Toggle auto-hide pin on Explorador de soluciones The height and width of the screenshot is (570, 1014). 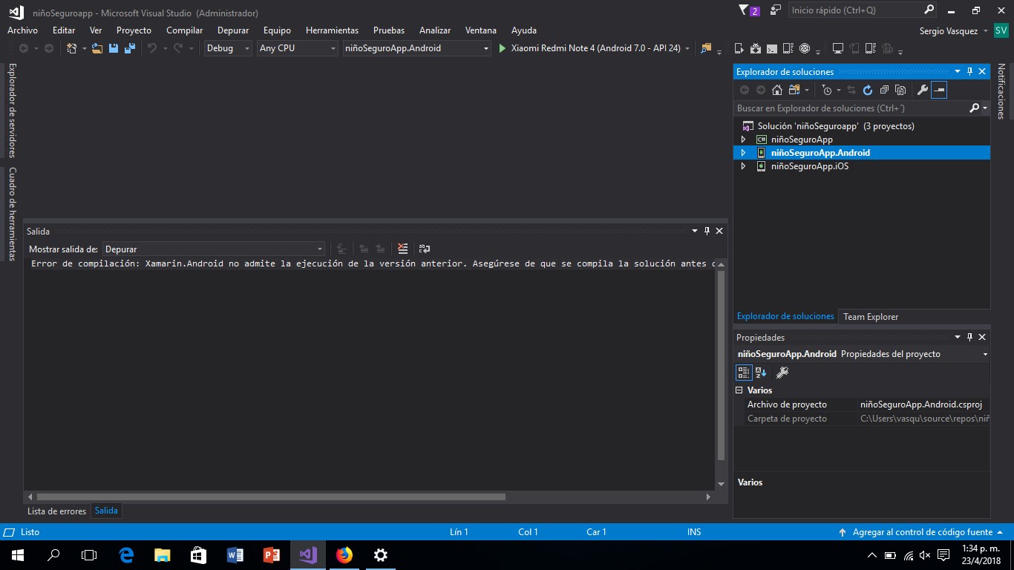pos(969,71)
